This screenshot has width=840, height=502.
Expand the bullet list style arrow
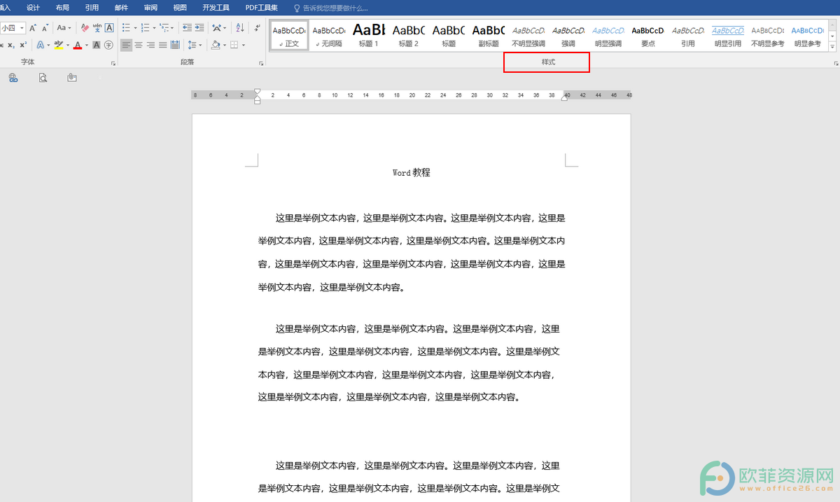click(135, 28)
